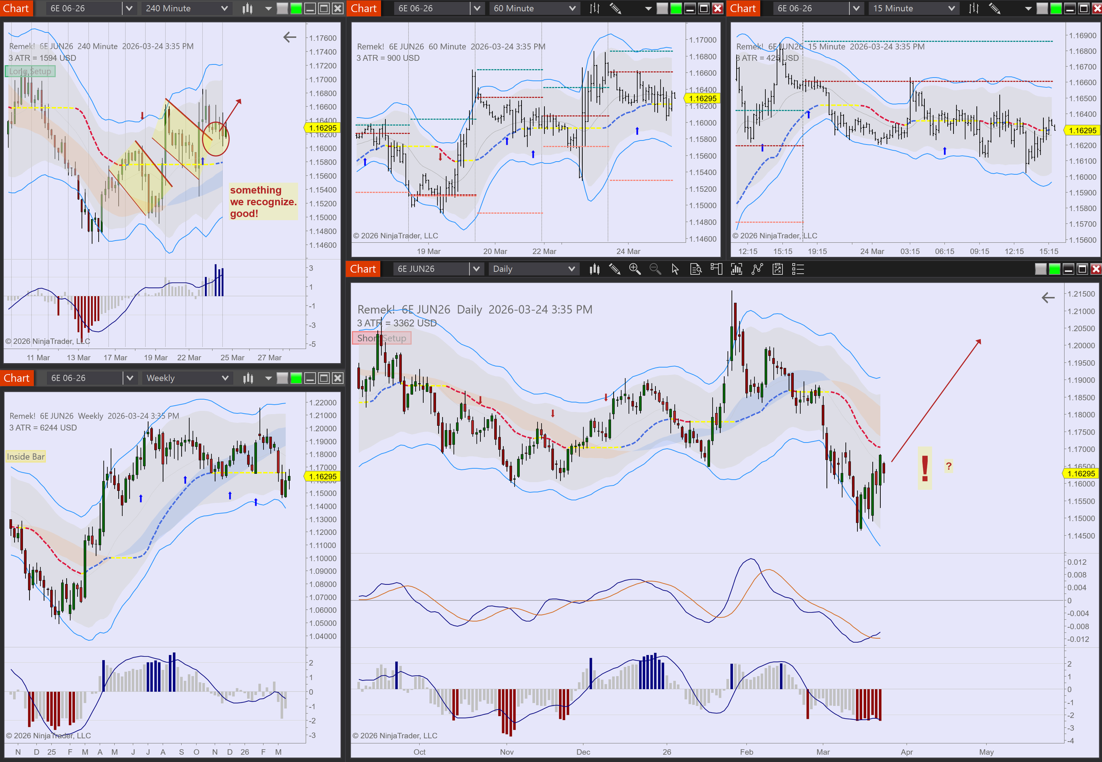This screenshot has height=762, width=1102.
Task: Open the Indicators icon on Daily chart
Action: 737,269
